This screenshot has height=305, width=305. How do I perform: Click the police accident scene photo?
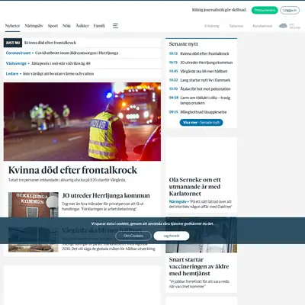tap(82, 121)
